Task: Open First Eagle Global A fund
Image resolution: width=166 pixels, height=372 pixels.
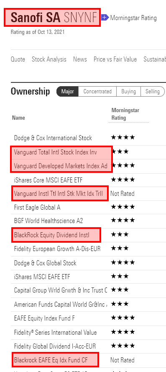Action: point(37,208)
